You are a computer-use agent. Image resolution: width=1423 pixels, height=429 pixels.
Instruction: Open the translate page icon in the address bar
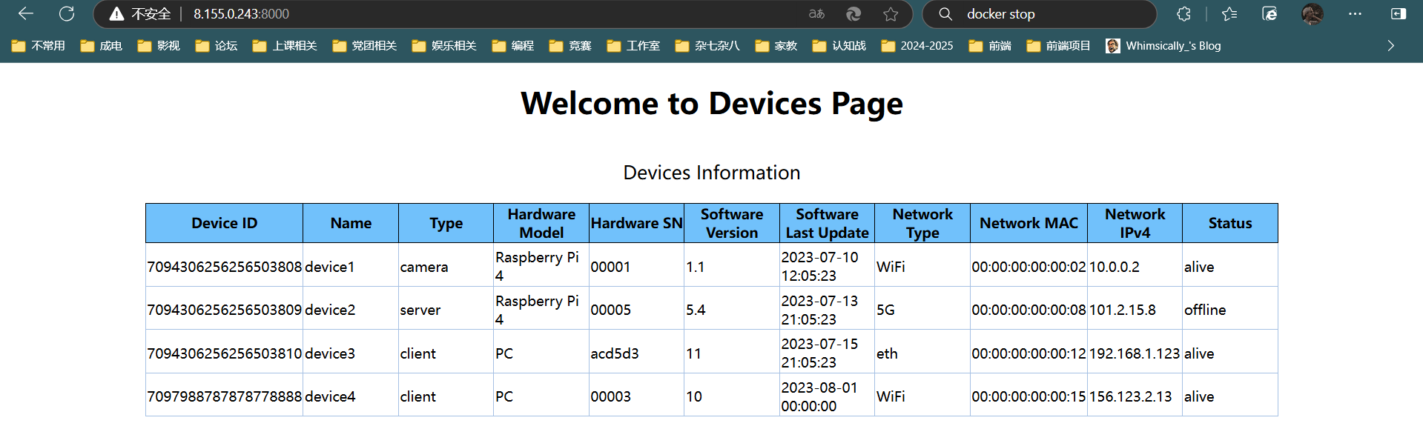pyautogui.click(x=816, y=14)
